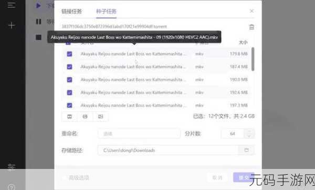Click the 187.4 MB size value

tap(239, 67)
